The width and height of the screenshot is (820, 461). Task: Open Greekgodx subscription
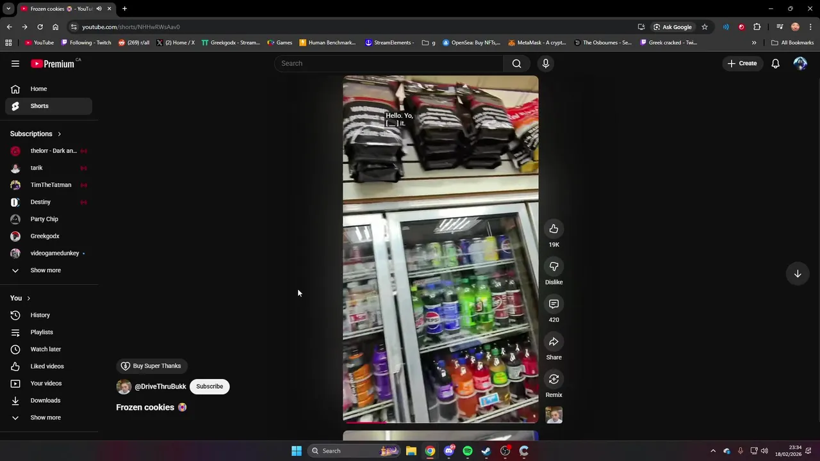click(x=49, y=236)
